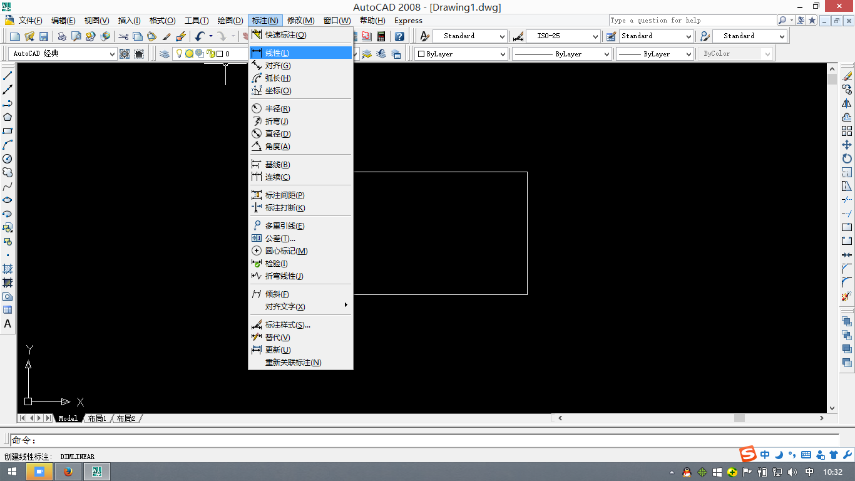
Task: Open the 修改(M) menu
Action: [x=300, y=21]
